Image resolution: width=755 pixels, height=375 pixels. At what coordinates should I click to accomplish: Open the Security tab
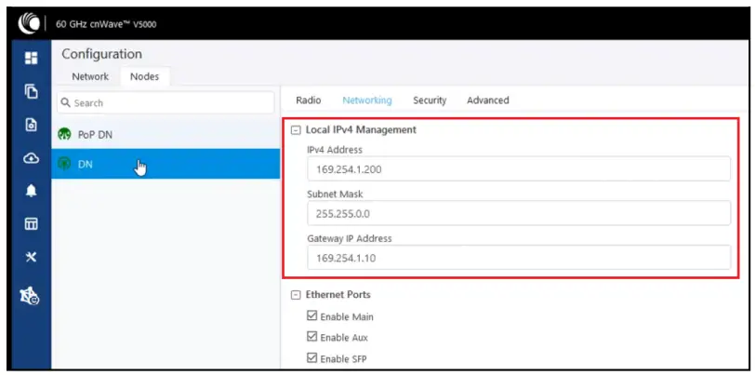tap(430, 100)
